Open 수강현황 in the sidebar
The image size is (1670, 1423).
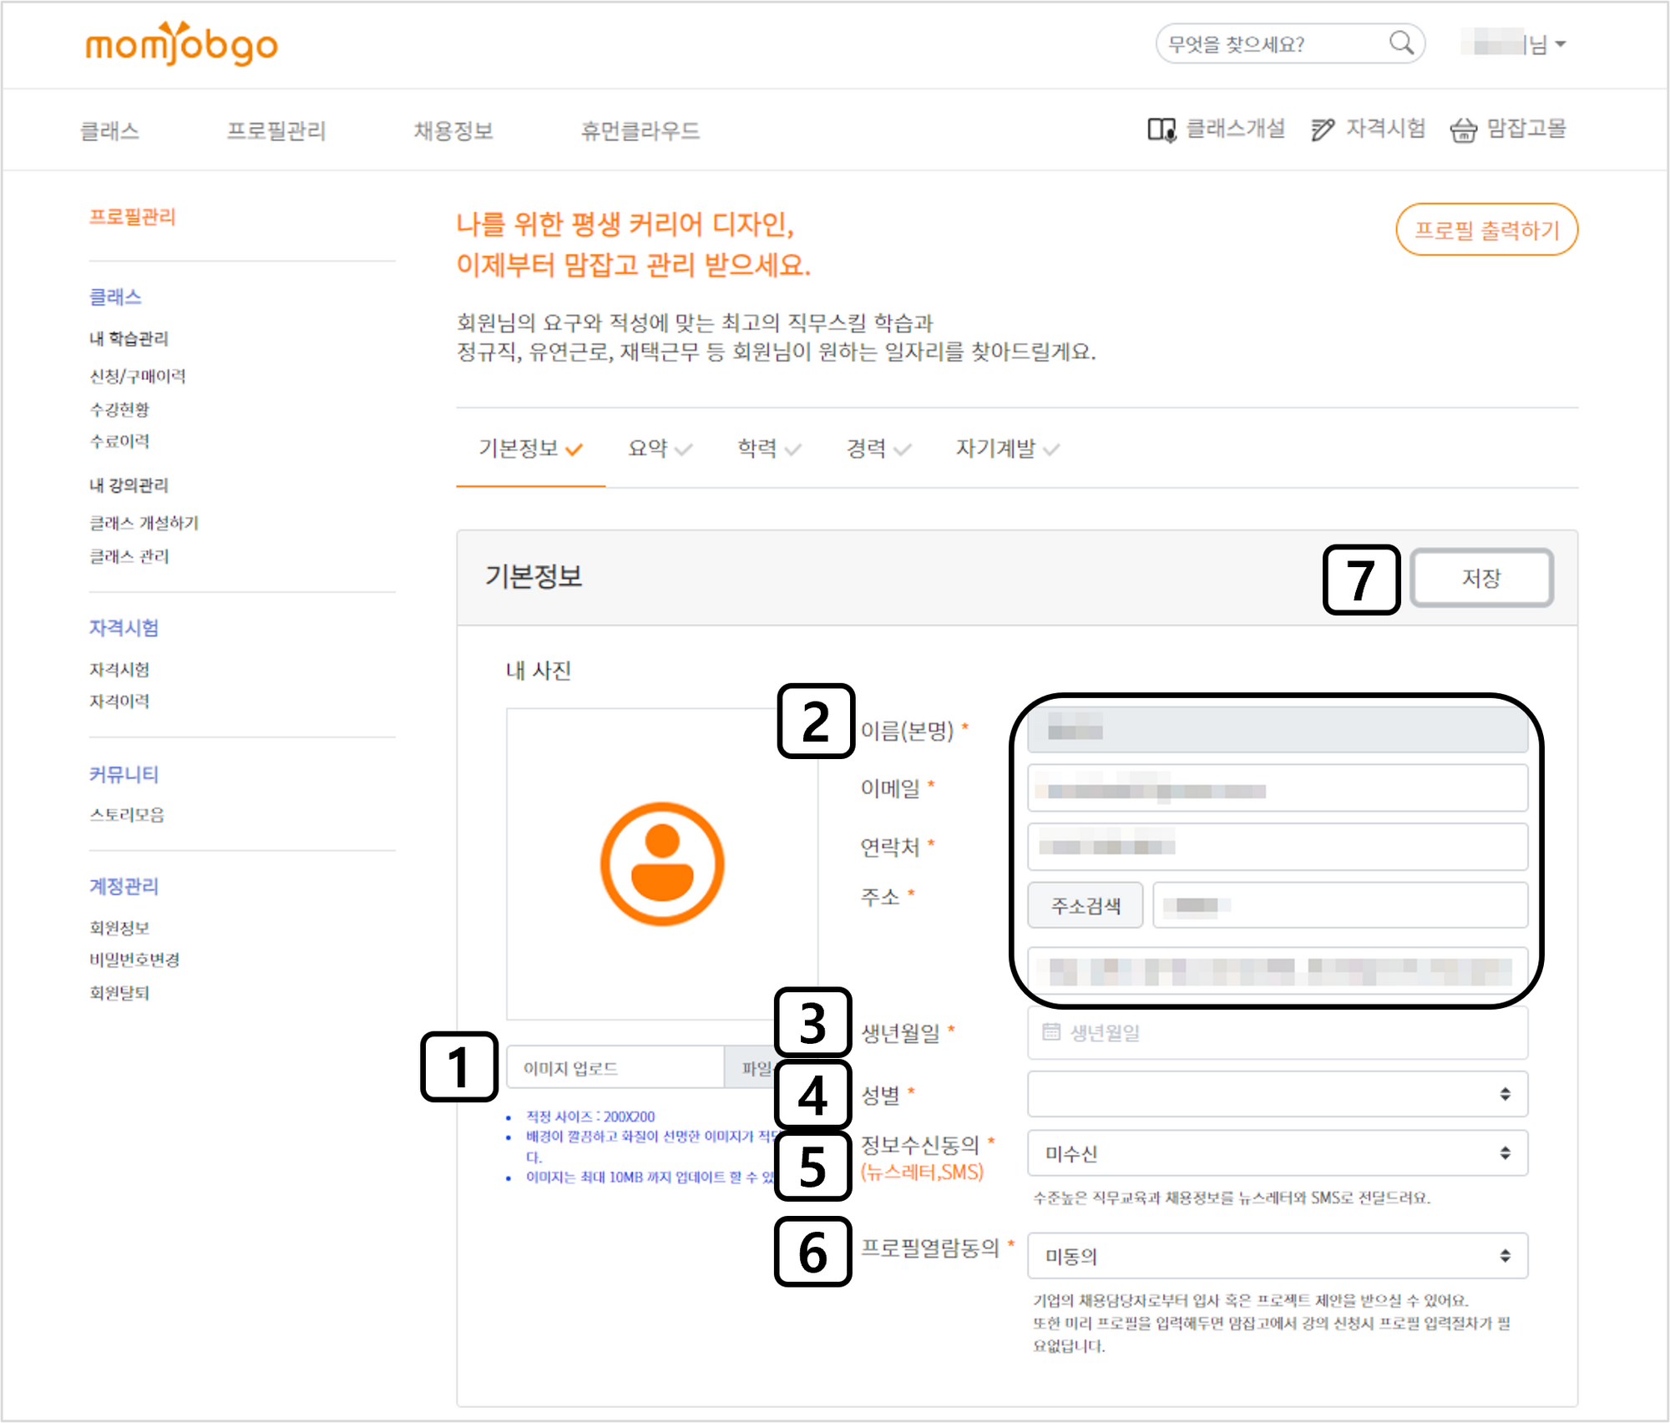coord(119,409)
